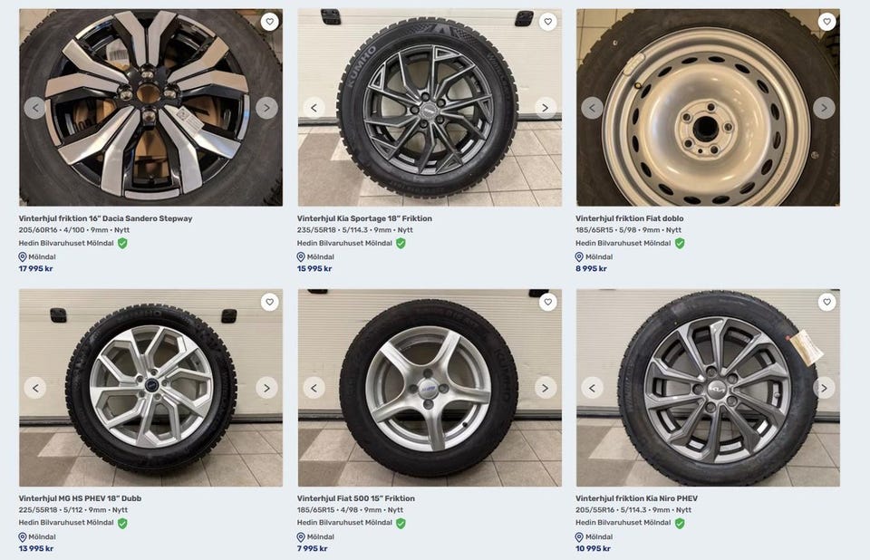870x560 pixels.
Task: Open Vinterhjul Kia Sportage 18" Friktion title
Action: tap(364, 218)
